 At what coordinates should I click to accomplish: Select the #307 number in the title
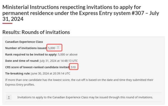[138, 13]
